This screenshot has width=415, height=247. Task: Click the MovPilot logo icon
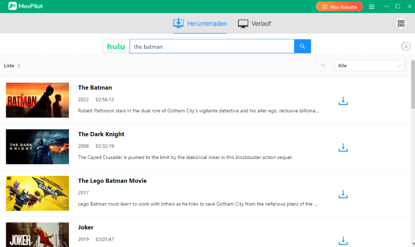tap(12, 6)
